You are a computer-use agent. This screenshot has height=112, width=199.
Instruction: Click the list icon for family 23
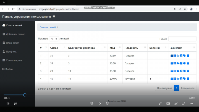(175, 71)
